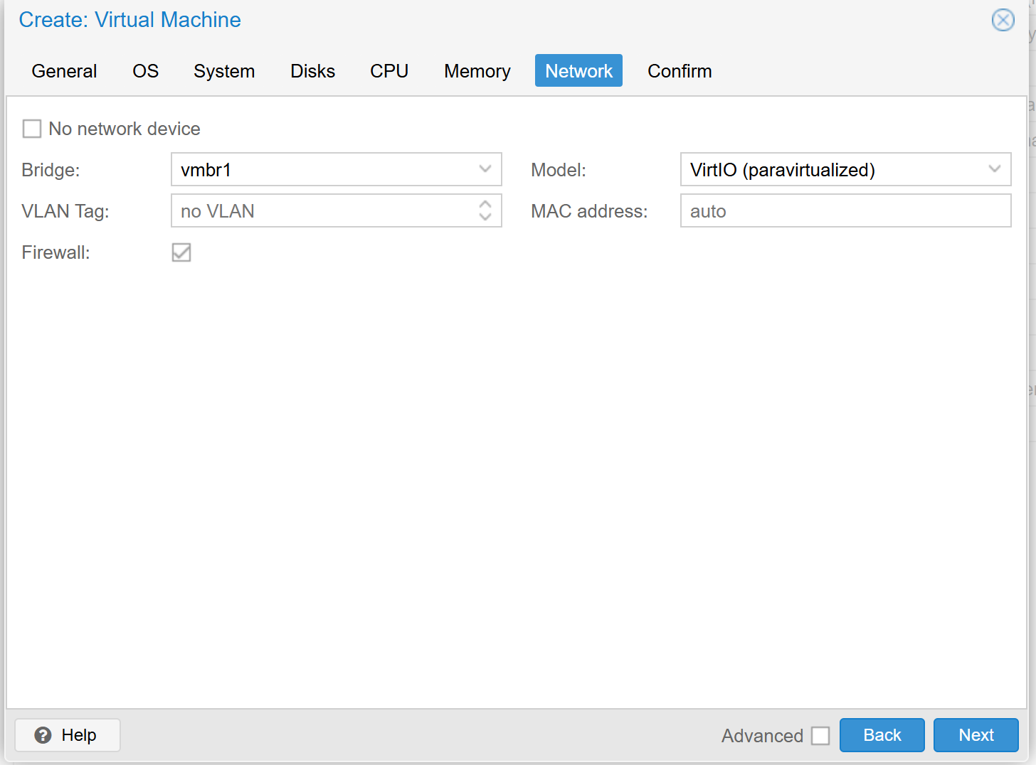Click the MAC address input field
This screenshot has height=765, width=1036.
coord(846,210)
